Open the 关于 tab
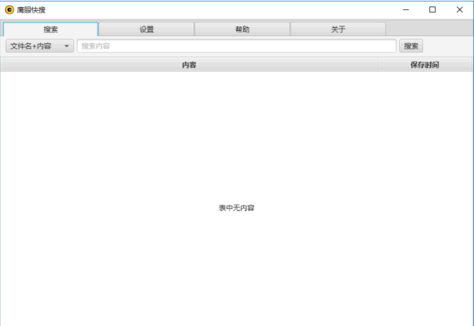474x326 pixels. pos(338,29)
